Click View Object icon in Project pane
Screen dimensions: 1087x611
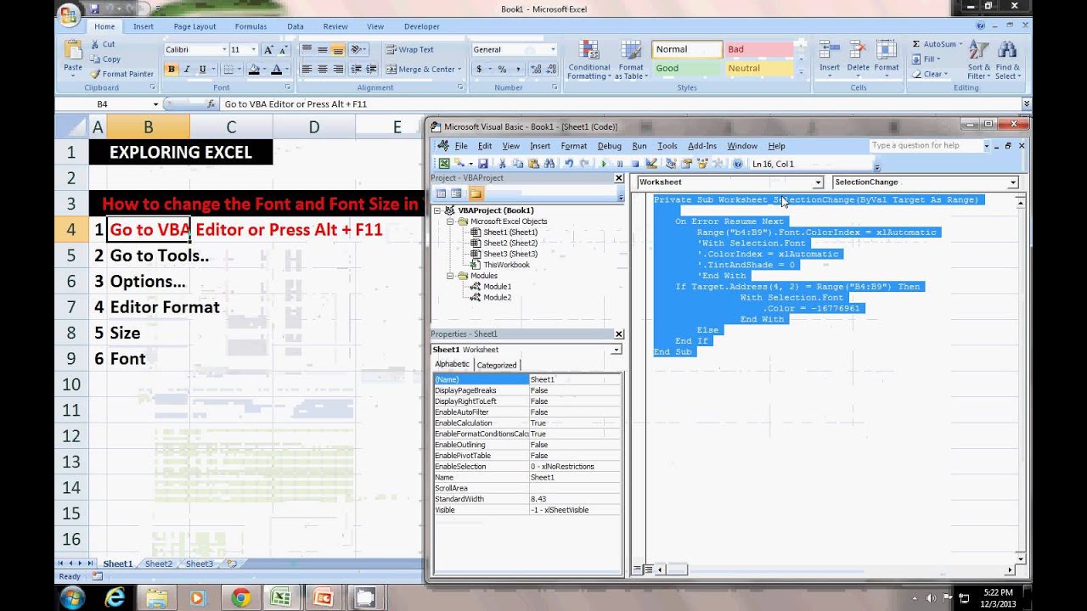(x=456, y=193)
